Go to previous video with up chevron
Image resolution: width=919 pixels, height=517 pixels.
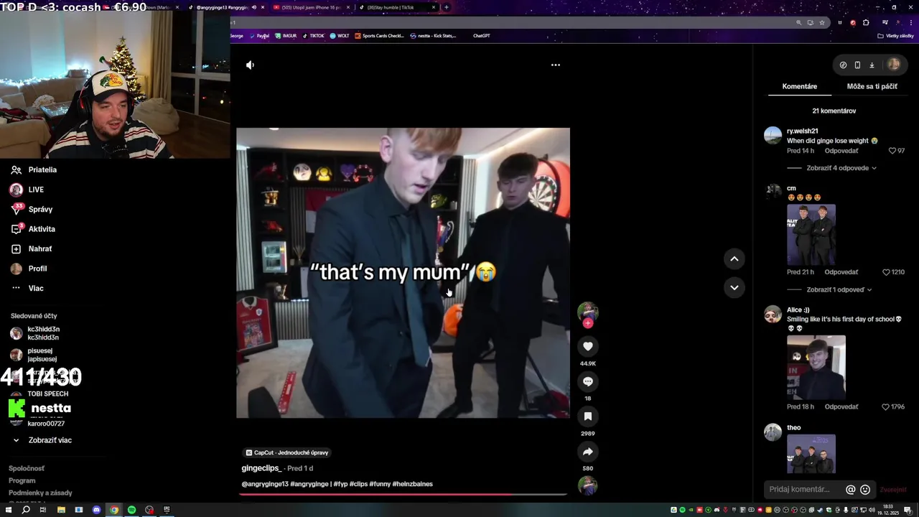point(734,258)
